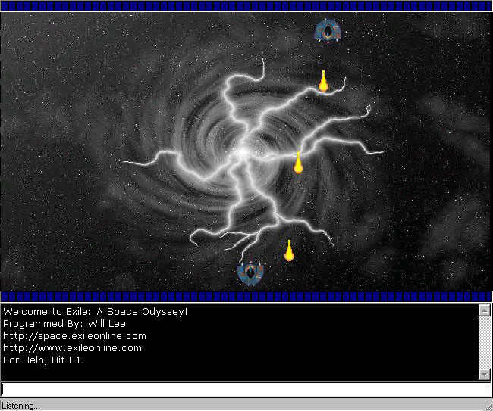Click the 'Listening...' status bar text
The height and width of the screenshot is (411, 493).
click(20, 406)
